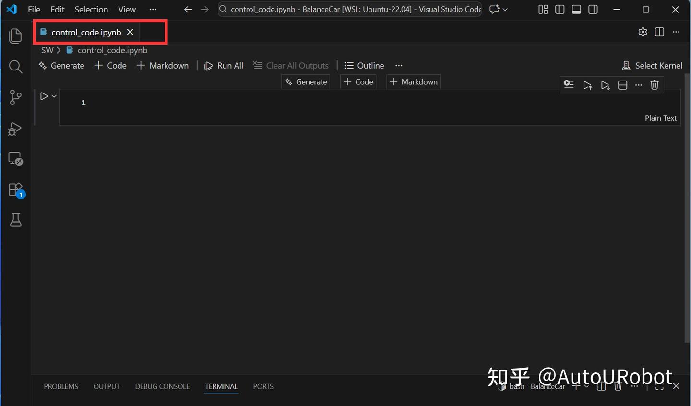Open editor More Actions ellipsis
The height and width of the screenshot is (406, 691).
click(x=676, y=32)
